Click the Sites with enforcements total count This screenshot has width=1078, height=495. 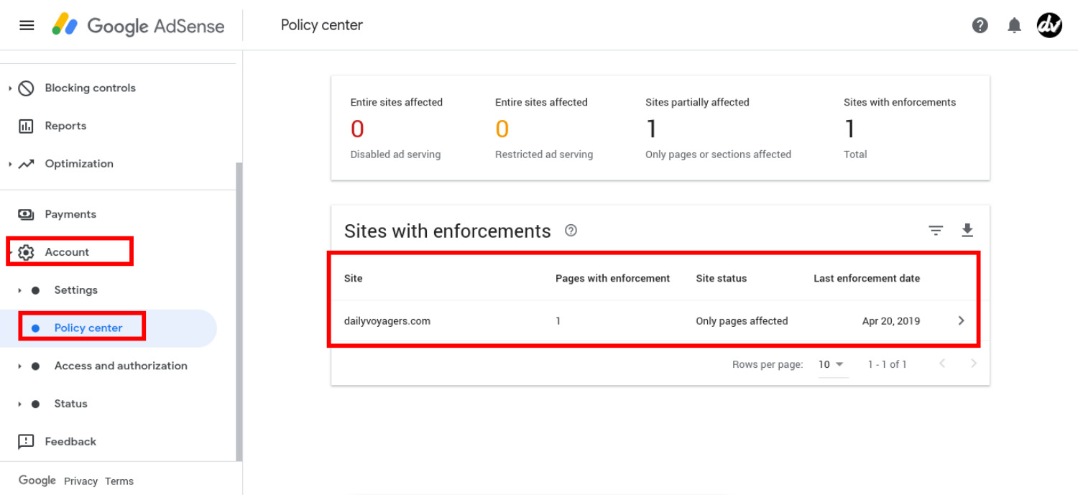coord(849,129)
